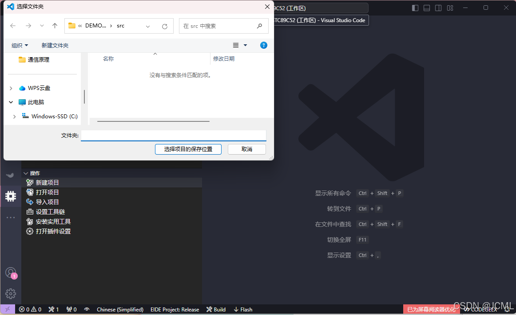Show more activity bar views (ellipsis)
The width and height of the screenshot is (516, 315).
click(x=11, y=218)
